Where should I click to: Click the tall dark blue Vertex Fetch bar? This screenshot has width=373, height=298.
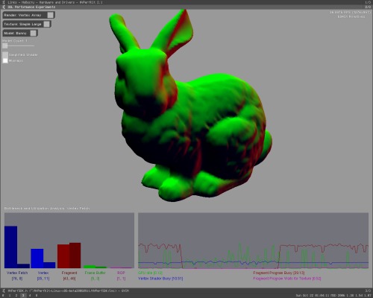tap(11, 247)
